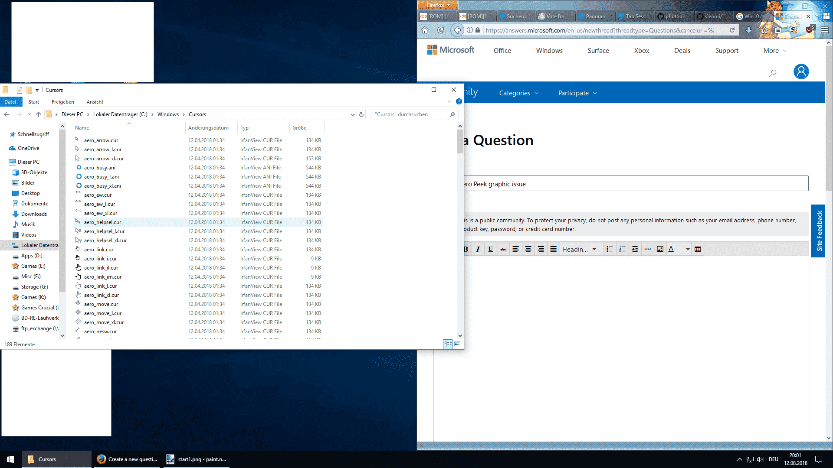
Task: Increase indent in the editor
Action: point(635,249)
